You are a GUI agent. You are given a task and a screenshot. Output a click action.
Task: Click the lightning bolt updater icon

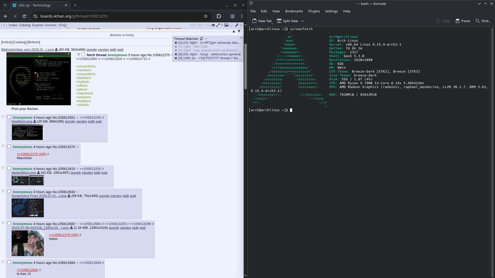(222, 25)
